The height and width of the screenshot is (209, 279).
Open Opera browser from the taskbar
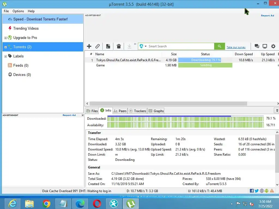pyautogui.click(x=97, y=204)
